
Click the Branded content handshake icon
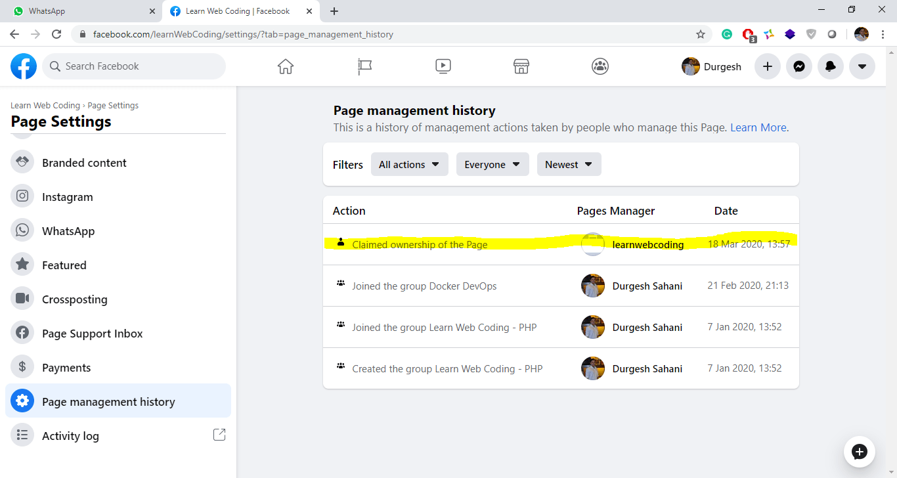(22, 162)
